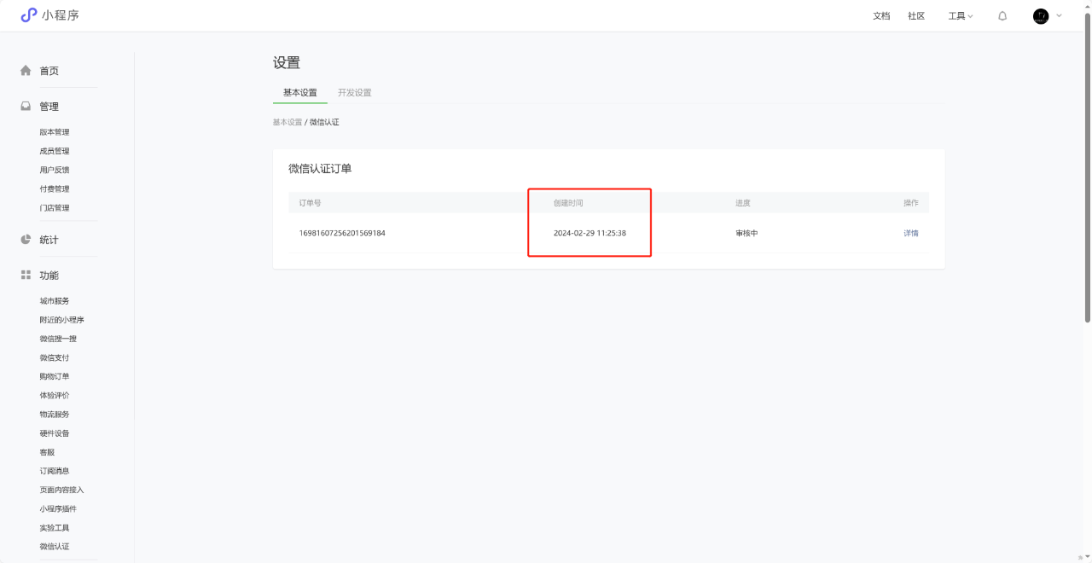This screenshot has width=1092, height=563.
Task: Open 小程序插件 in sidebar
Action: 58,508
